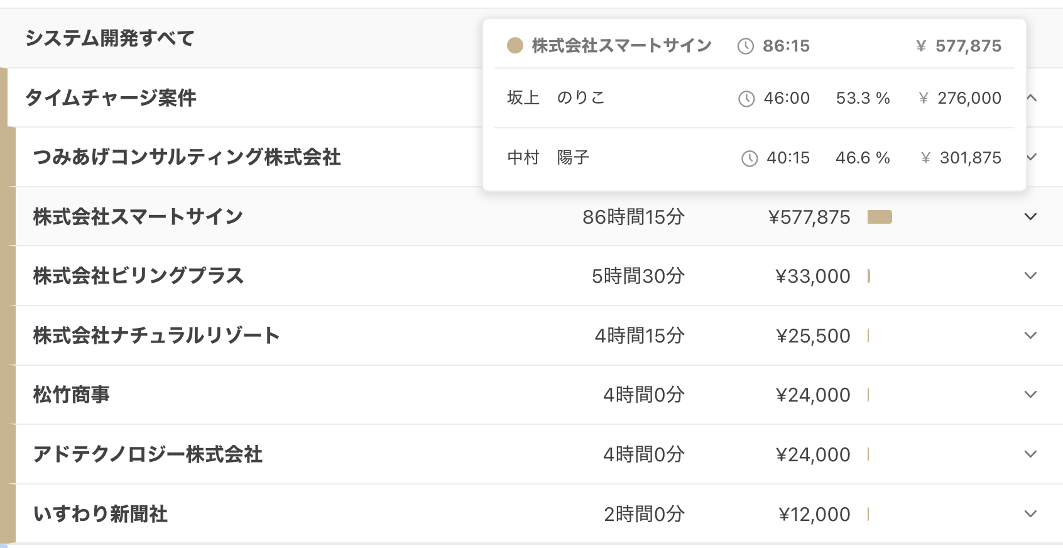Click the clock icon next to 40:15
This screenshot has width=1063, height=548.
pyautogui.click(x=750, y=158)
